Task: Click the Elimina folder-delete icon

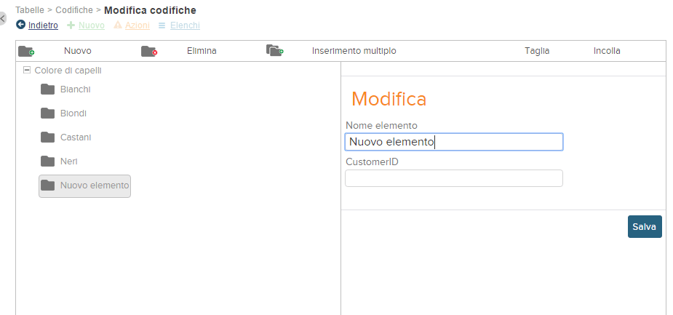Action: [149, 51]
